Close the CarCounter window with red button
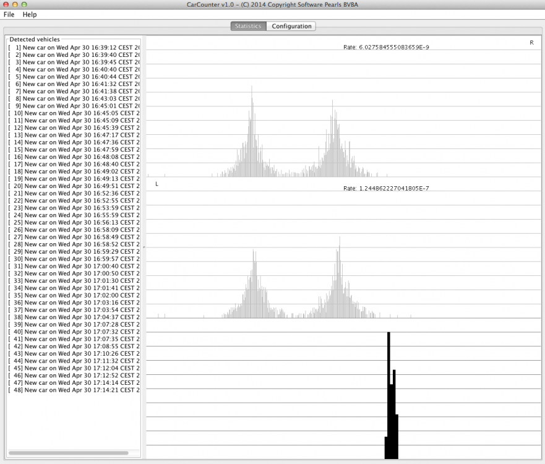545x464 pixels. pyautogui.click(x=6, y=4)
